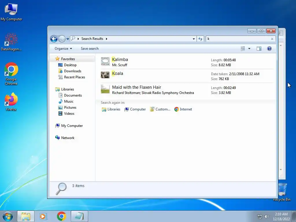Click the Kalimba album thumbnail
Image resolution: width=296 pixels, height=222 pixels.
tap(105, 61)
